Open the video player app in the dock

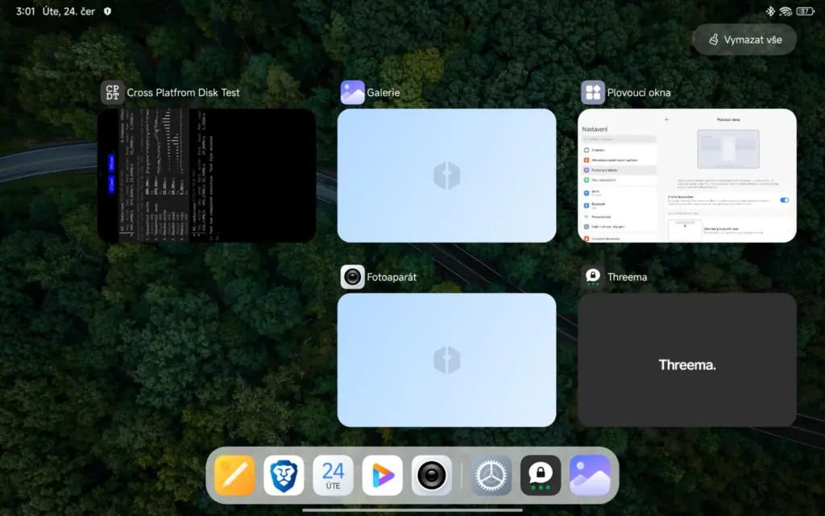coord(382,476)
